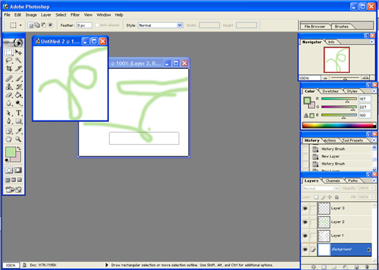The image size is (379, 270).
Task: Select the History Brush tool in toolbox
Action: pyautogui.click(x=19, y=87)
